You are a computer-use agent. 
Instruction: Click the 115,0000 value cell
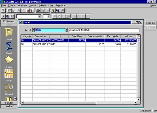coord(128,44)
